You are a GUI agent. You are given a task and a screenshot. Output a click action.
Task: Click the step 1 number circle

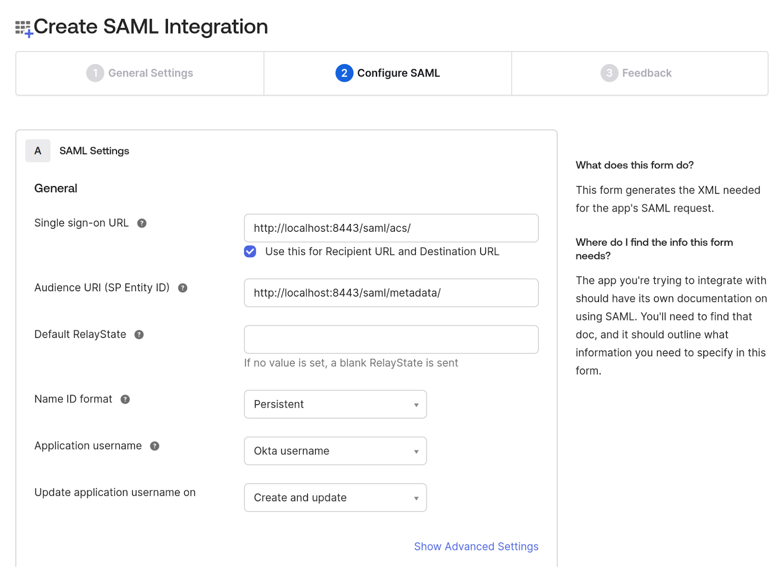click(x=95, y=73)
